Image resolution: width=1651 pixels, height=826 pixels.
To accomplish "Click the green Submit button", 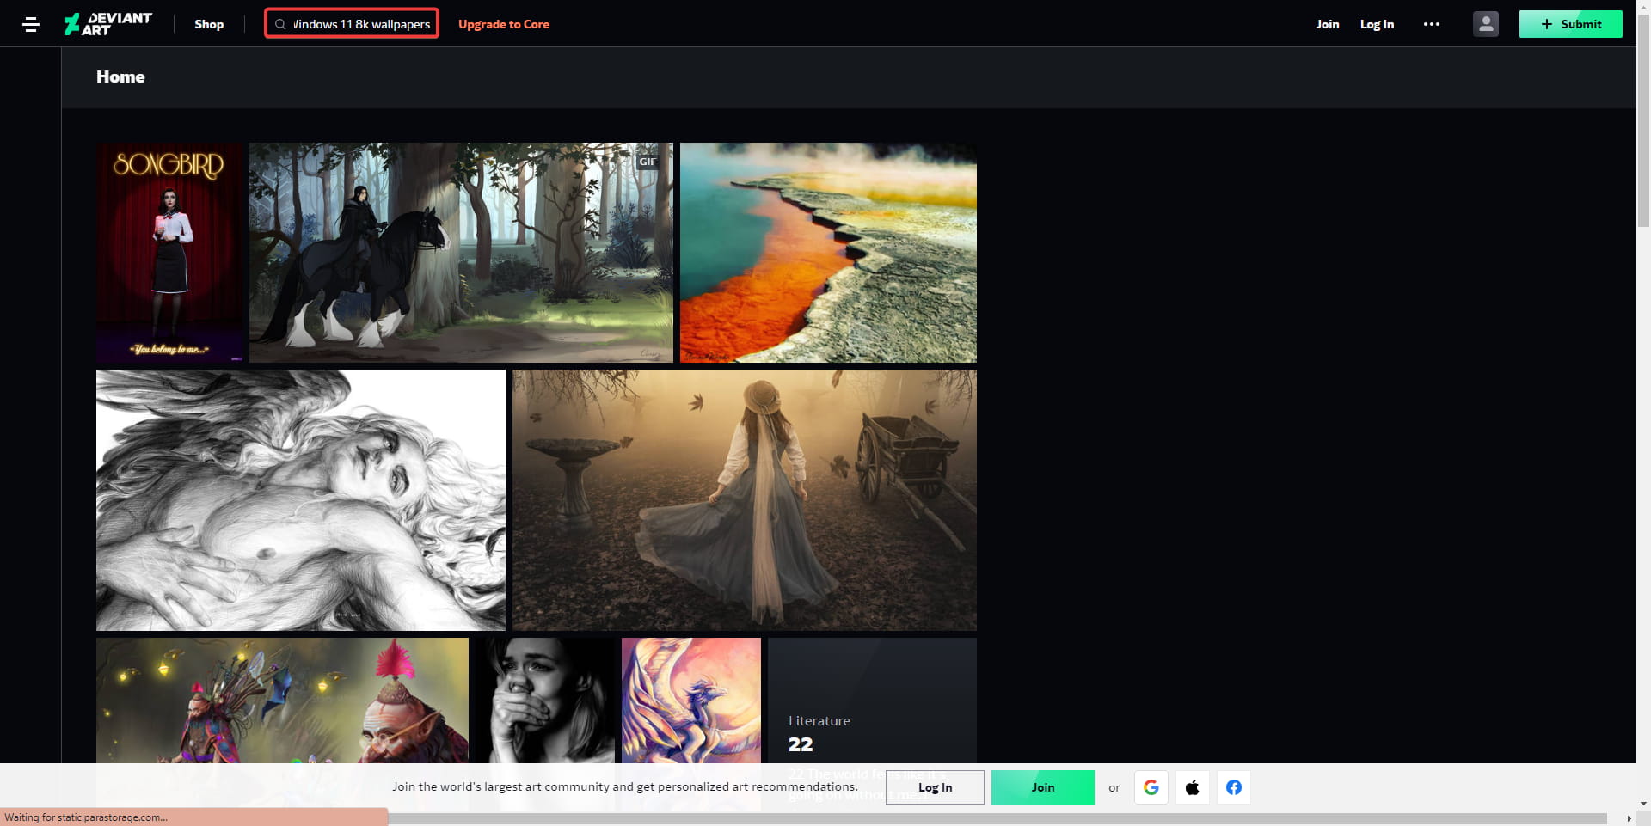I will pos(1571,24).
